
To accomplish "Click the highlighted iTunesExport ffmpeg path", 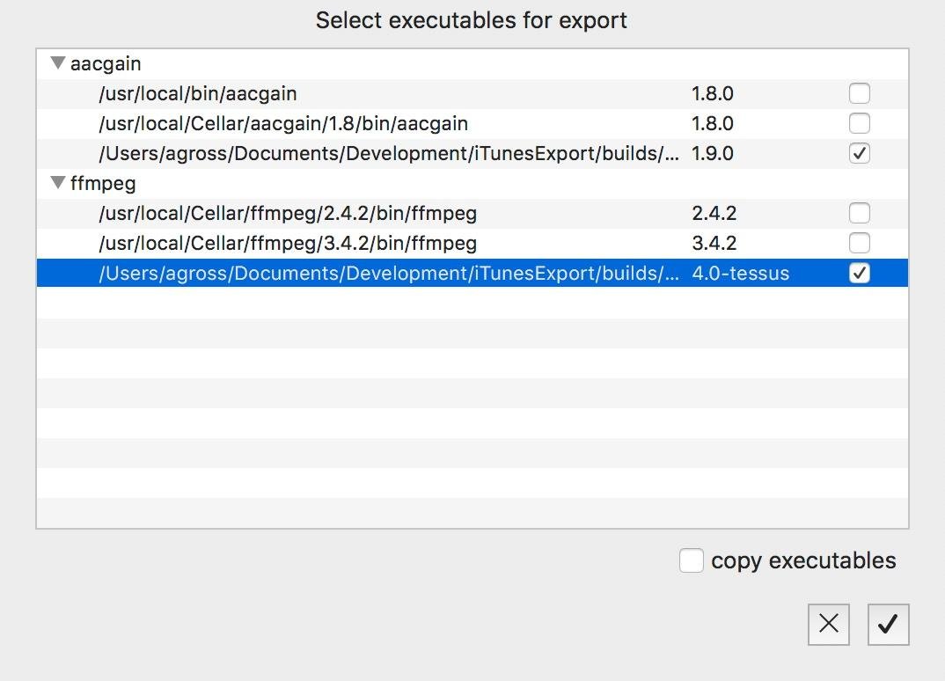I will tap(388, 273).
